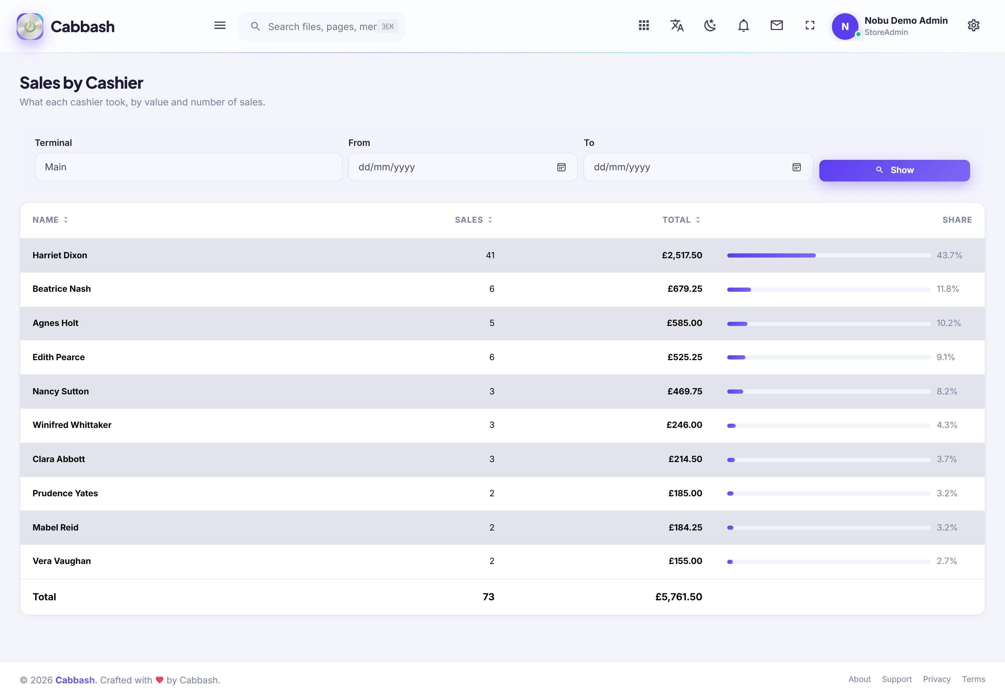The height and width of the screenshot is (698, 1005).
Task: Select the Agnes Holt name cell
Action: [x=55, y=323]
